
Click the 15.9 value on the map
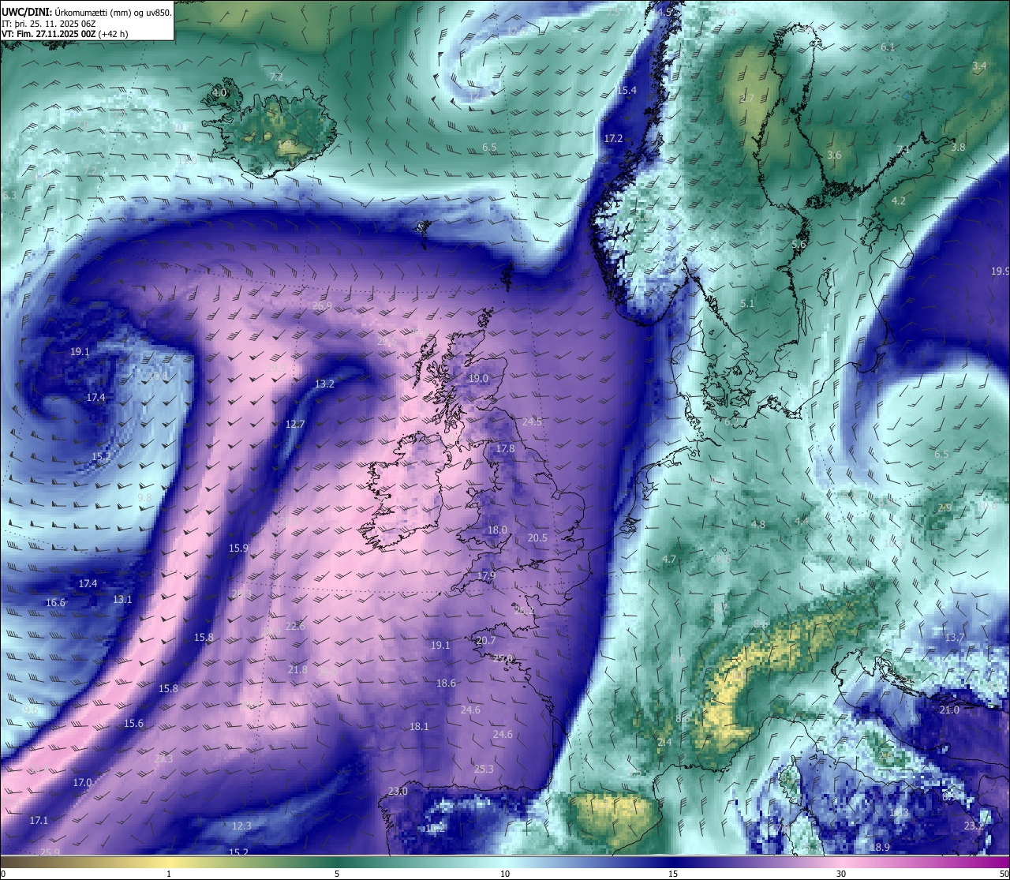pos(238,549)
